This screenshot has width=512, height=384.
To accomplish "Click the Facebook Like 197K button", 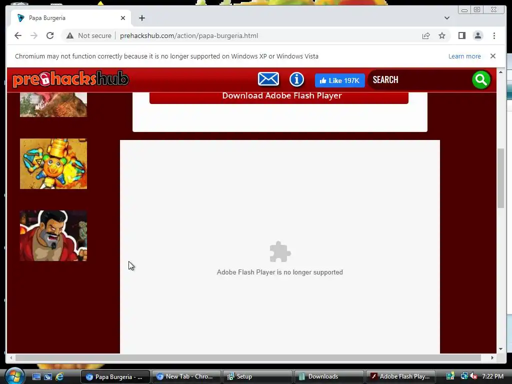I will (339, 80).
